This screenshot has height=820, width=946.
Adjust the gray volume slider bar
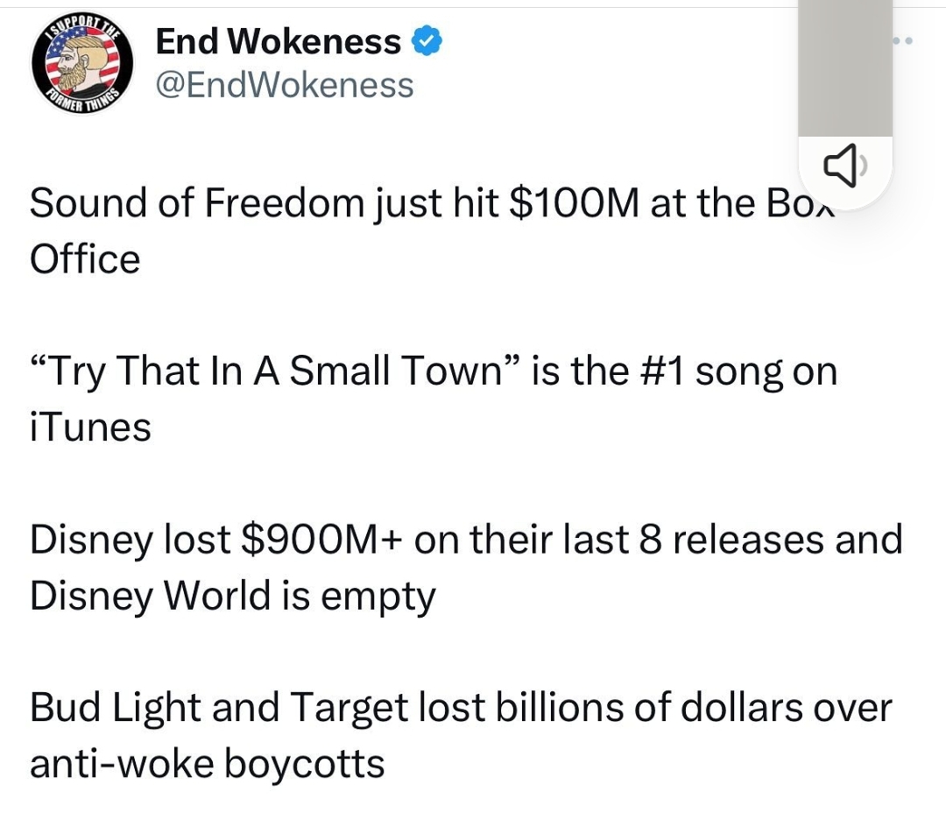pos(845,68)
